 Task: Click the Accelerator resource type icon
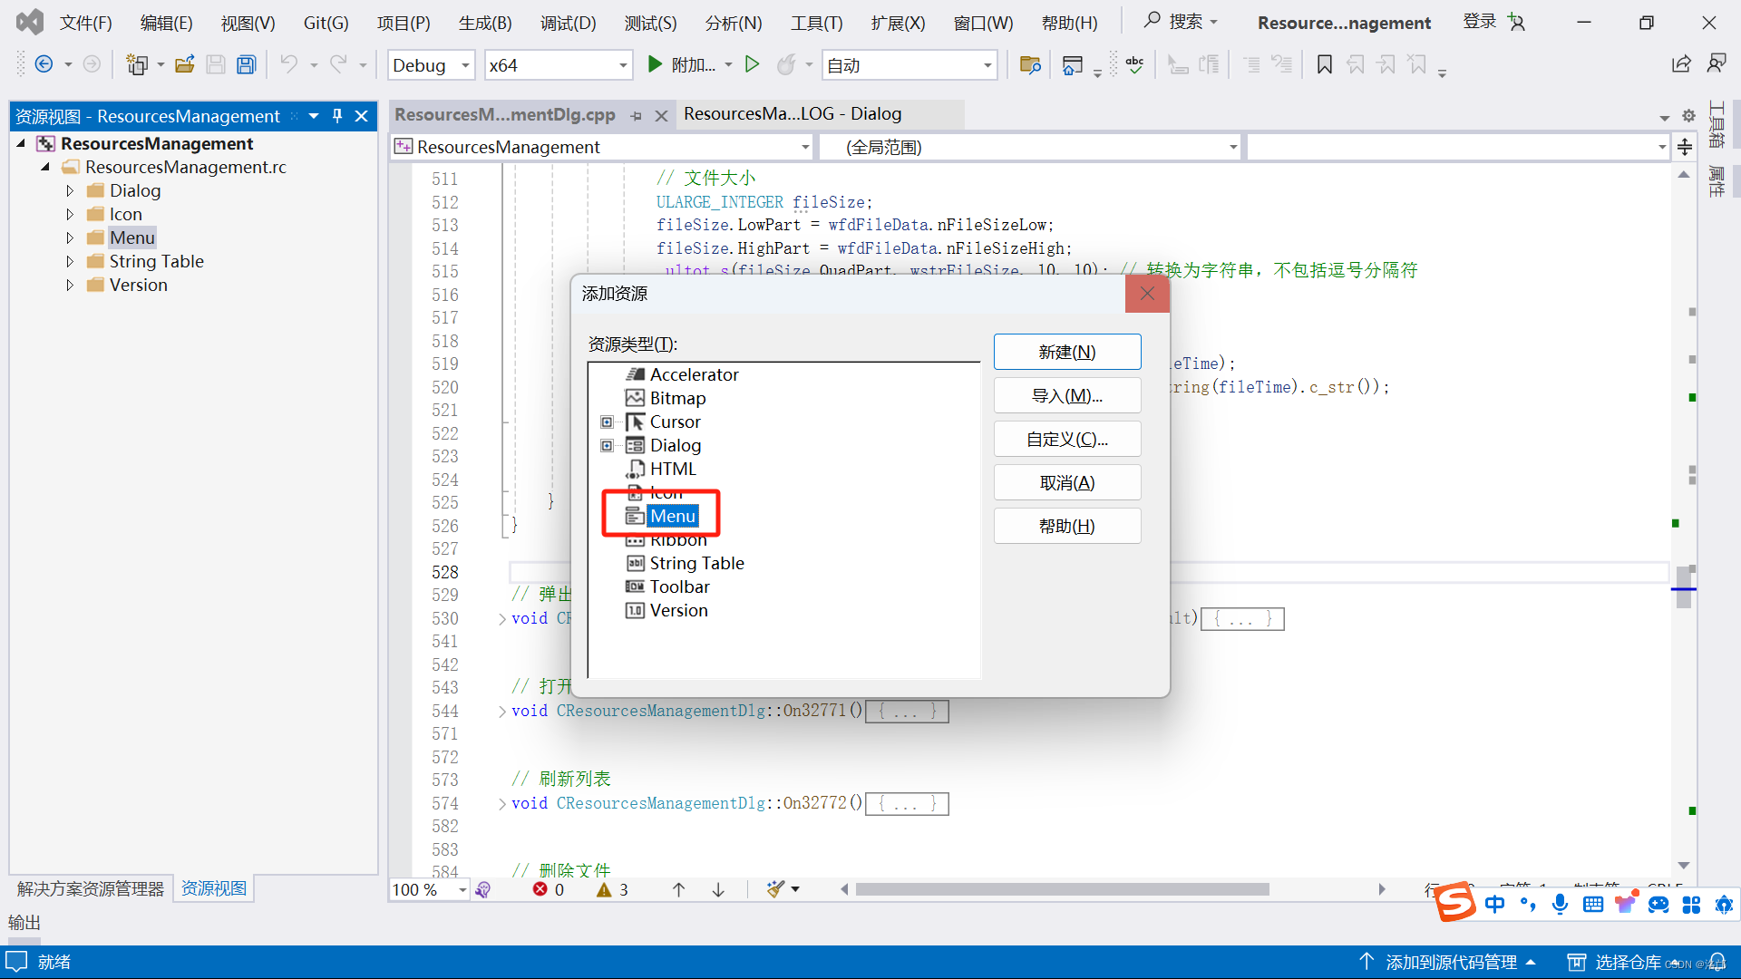[x=634, y=373]
